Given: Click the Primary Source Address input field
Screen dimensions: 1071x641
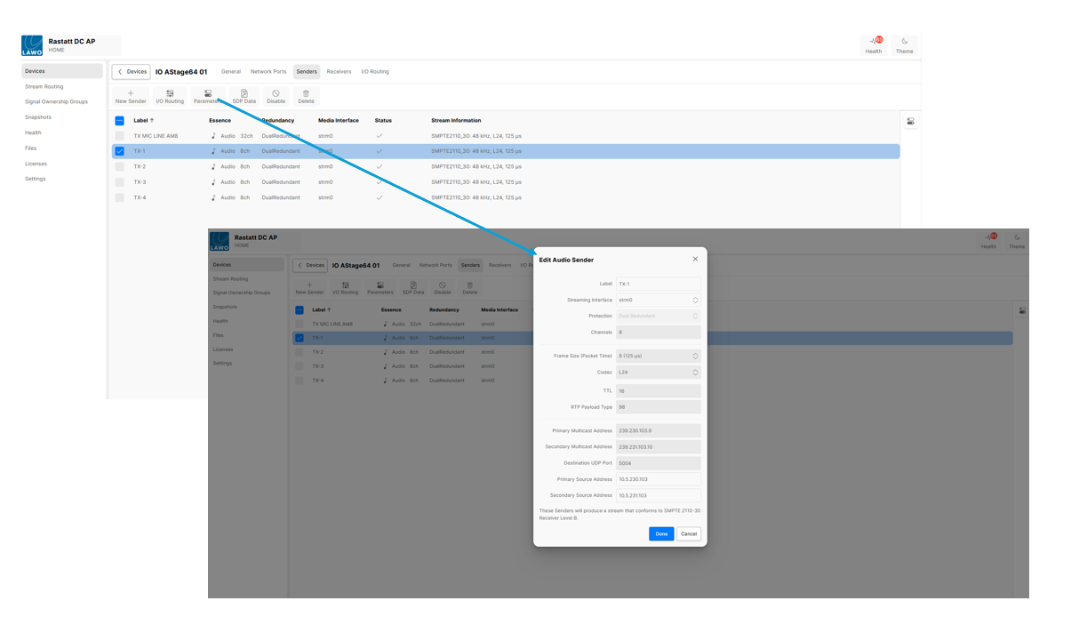Looking at the screenshot, I should [x=658, y=479].
